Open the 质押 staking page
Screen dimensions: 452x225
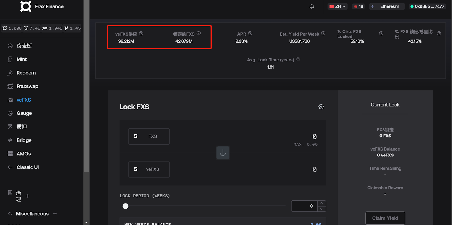click(x=21, y=127)
